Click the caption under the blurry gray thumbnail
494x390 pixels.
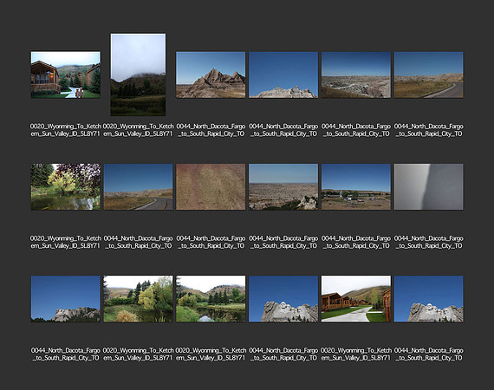pyautogui.click(x=428, y=242)
